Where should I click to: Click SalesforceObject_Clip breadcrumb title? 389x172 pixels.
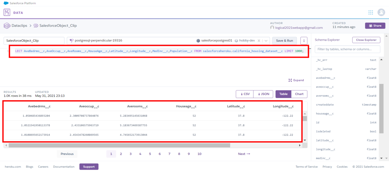tap(58, 25)
